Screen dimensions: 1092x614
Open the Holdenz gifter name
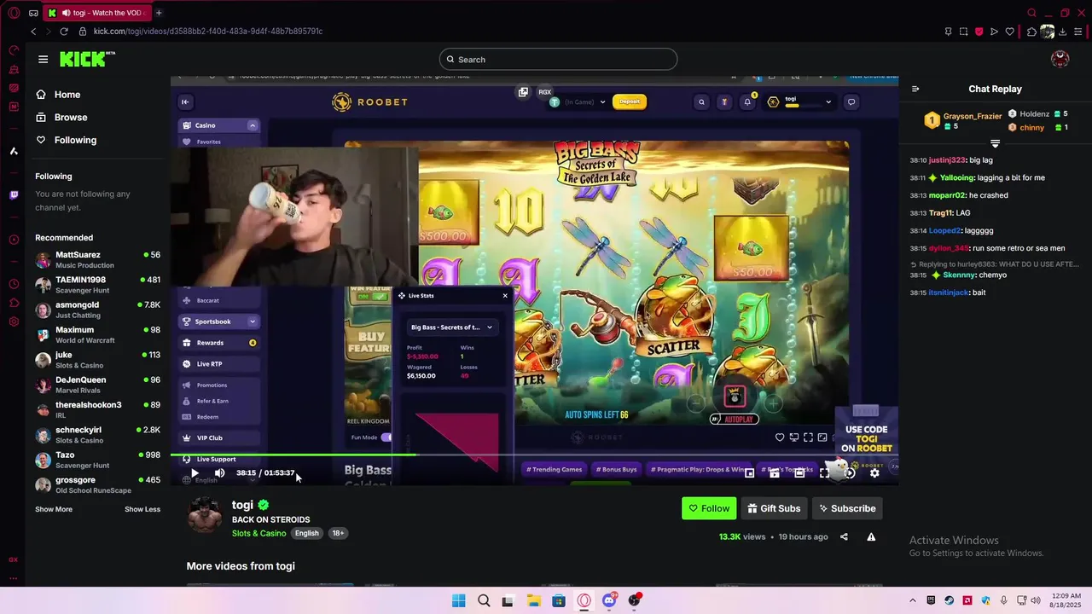coord(1035,113)
